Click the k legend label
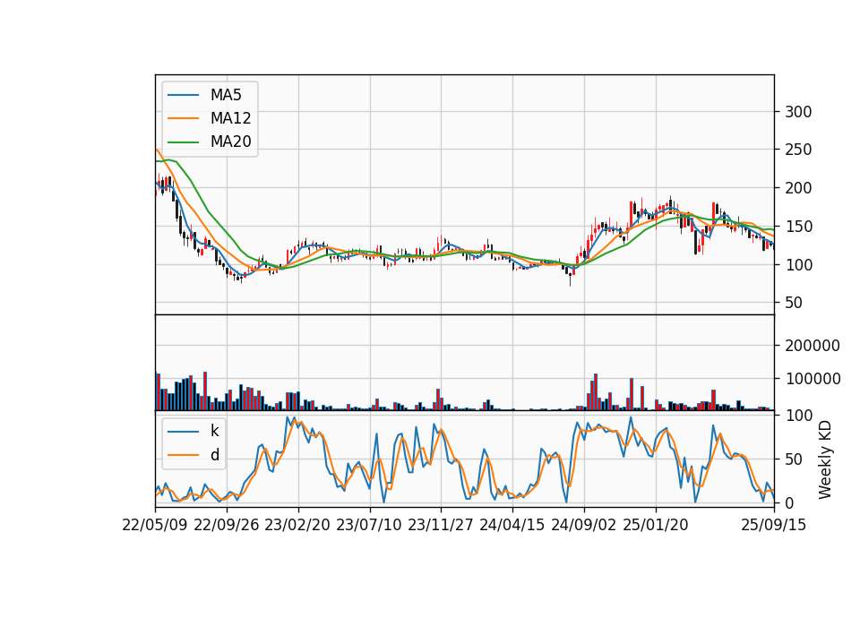The height and width of the screenshot is (618, 860). [214, 431]
